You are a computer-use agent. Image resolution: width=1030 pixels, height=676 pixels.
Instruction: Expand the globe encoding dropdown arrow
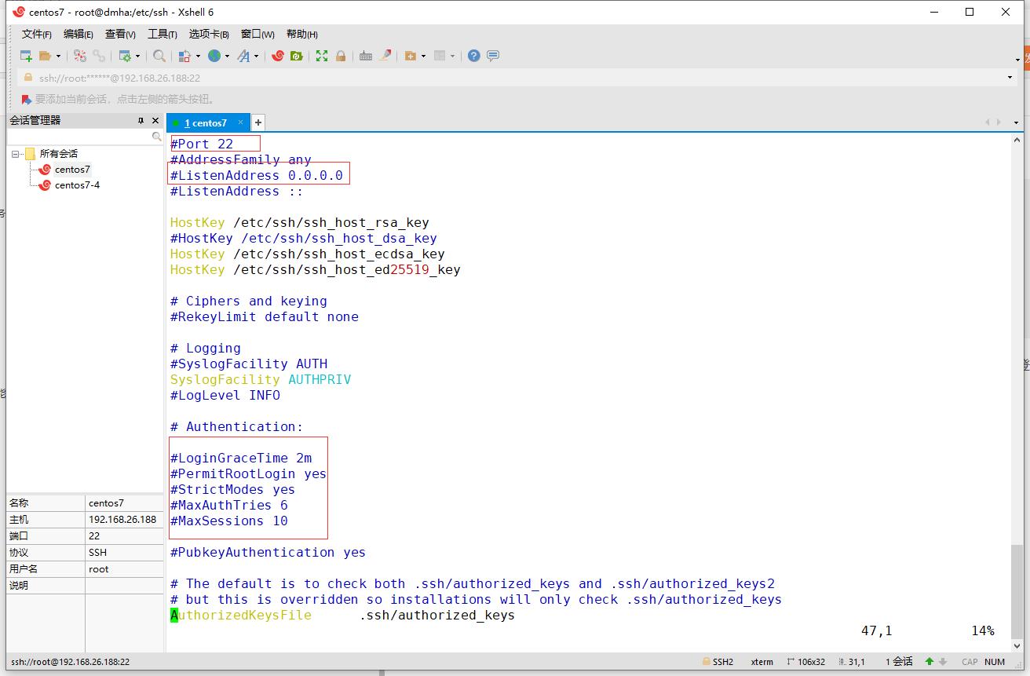[227, 56]
